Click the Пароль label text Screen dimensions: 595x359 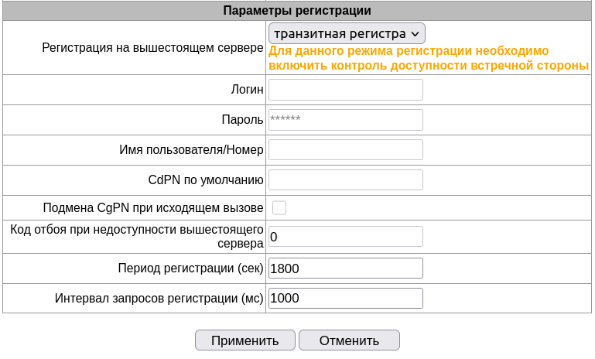pyautogui.click(x=242, y=120)
